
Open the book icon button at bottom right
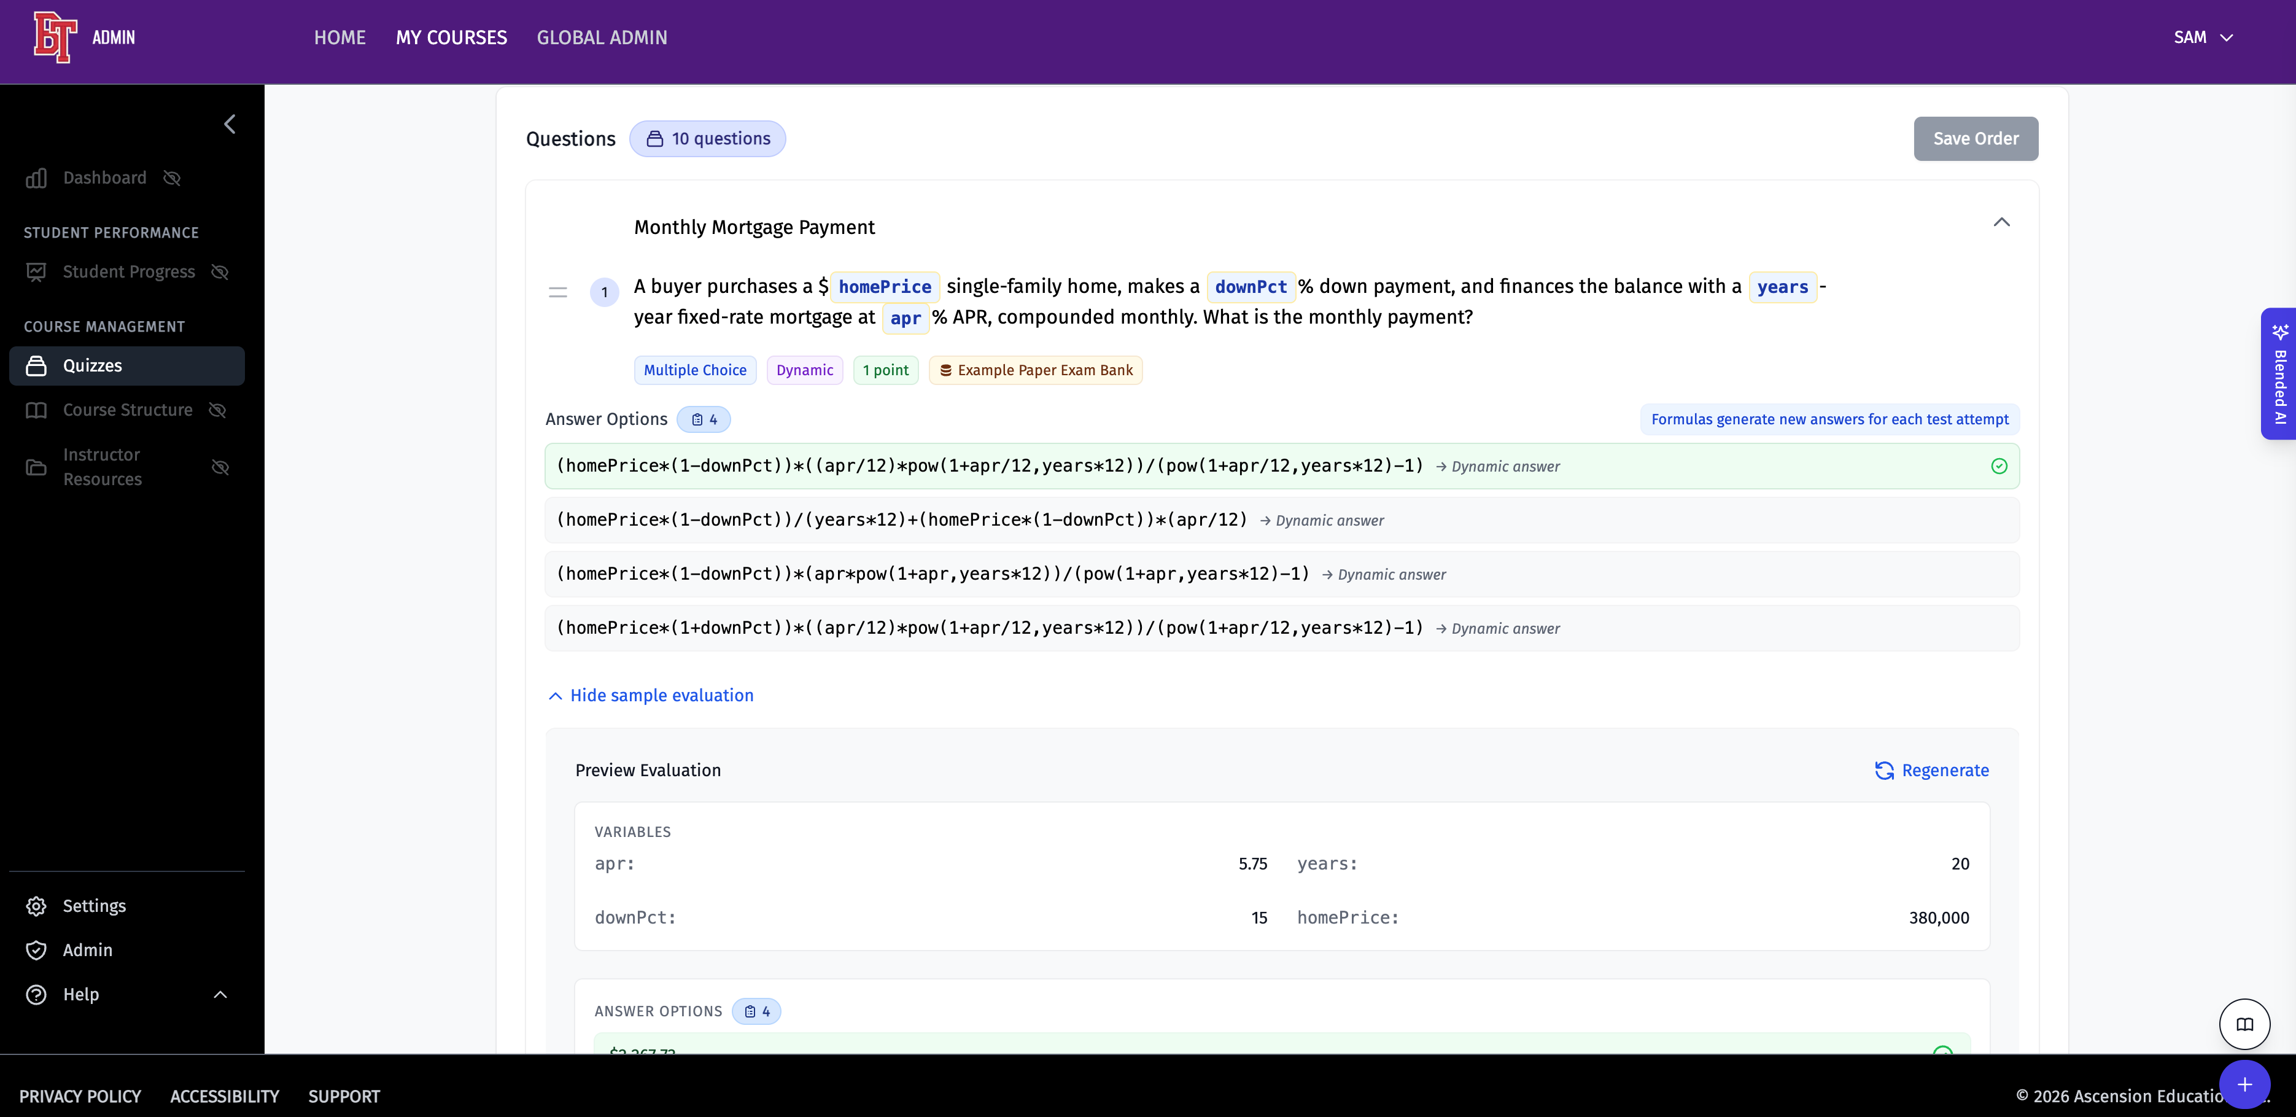(x=2244, y=1024)
